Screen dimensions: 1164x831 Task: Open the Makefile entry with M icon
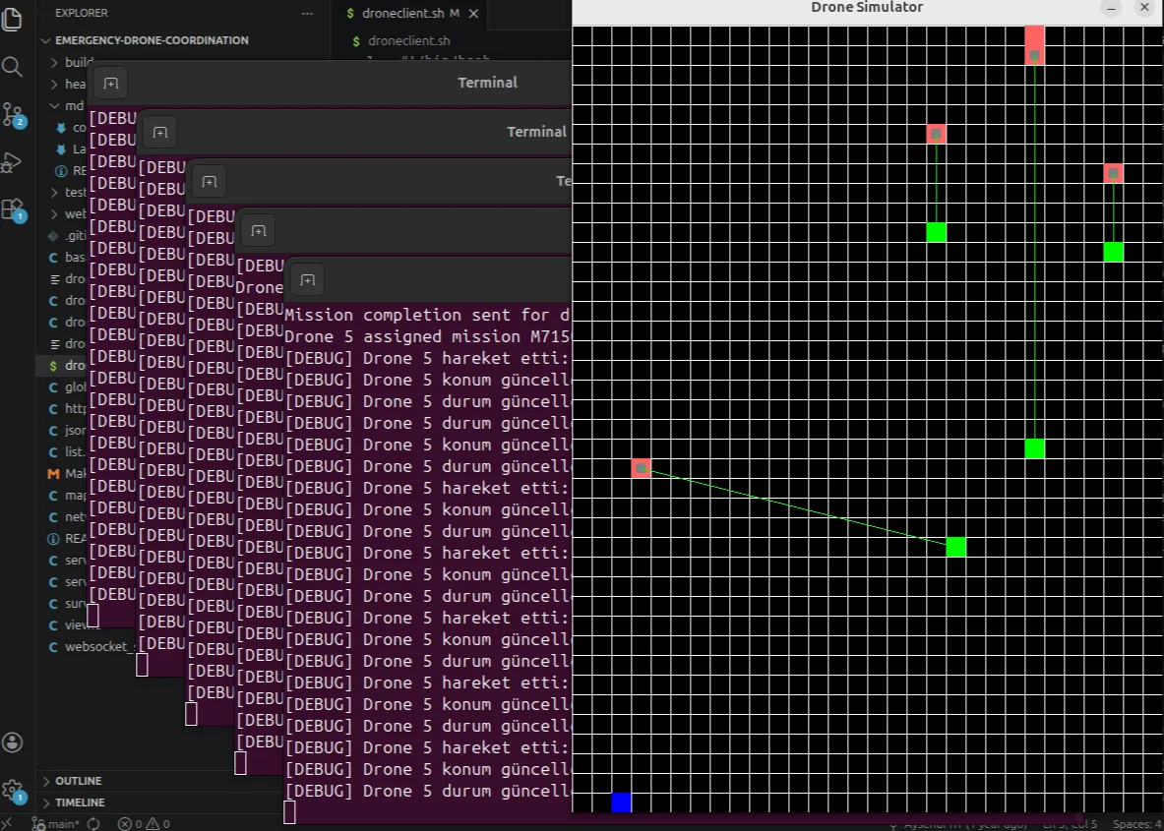coord(67,473)
